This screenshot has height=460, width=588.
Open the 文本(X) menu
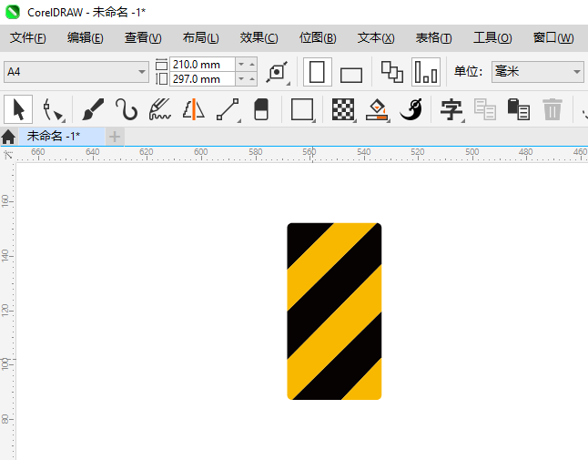pyautogui.click(x=376, y=38)
